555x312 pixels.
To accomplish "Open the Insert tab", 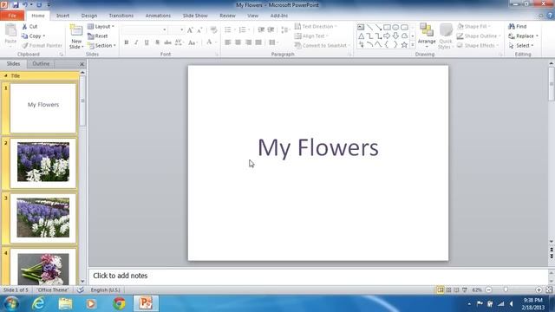I will tap(62, 16).
